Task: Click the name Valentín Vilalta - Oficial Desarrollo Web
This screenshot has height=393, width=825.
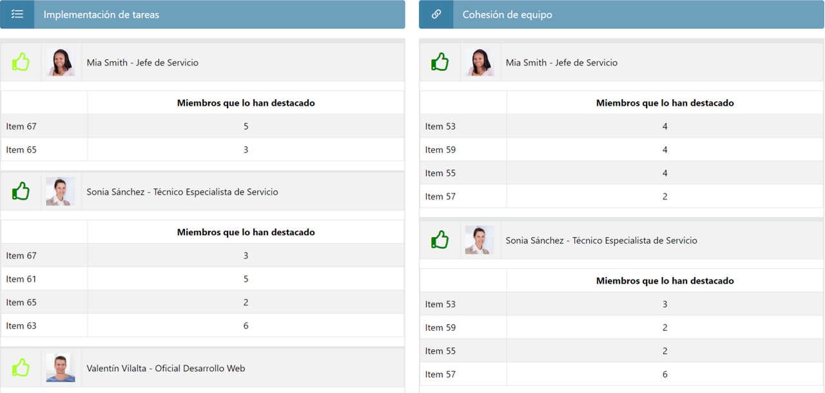Action: 166,369
